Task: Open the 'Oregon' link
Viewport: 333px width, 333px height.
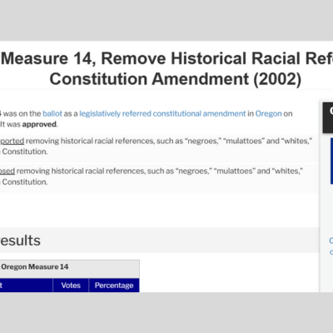Action: coord(268,114)
